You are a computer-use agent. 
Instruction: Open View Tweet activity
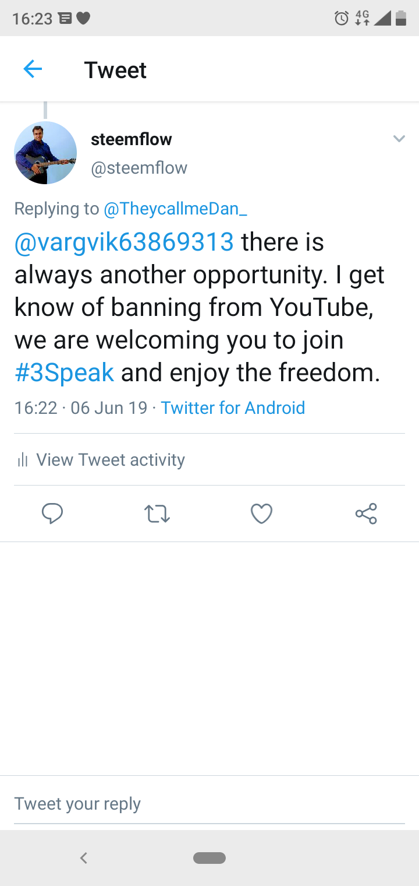click(111, 460)
